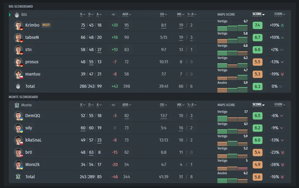Screen dimensions: 299x188
Task: Open Krimbo's player avatar
Action: tap(18, 25)
